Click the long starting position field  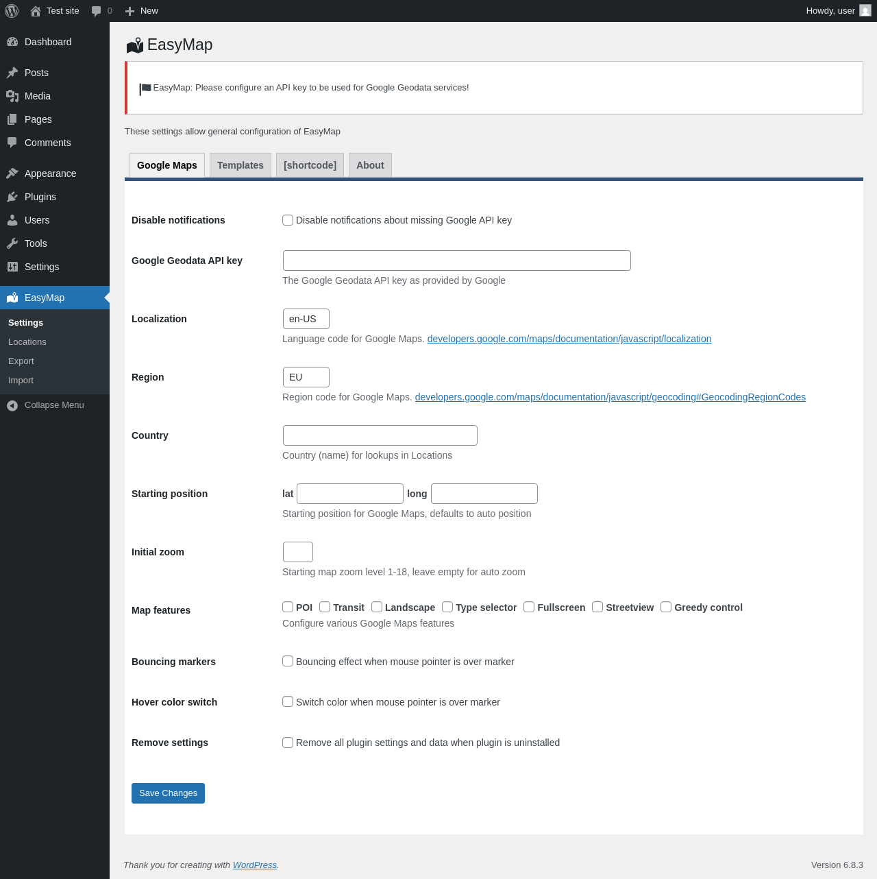click(x=484, y=494)
